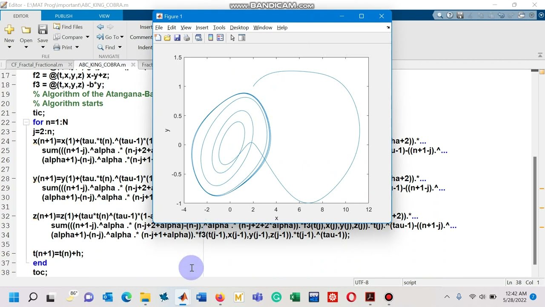
Task: Open the Desktop menu in Figure 1
Action: (x=239, y=27)
